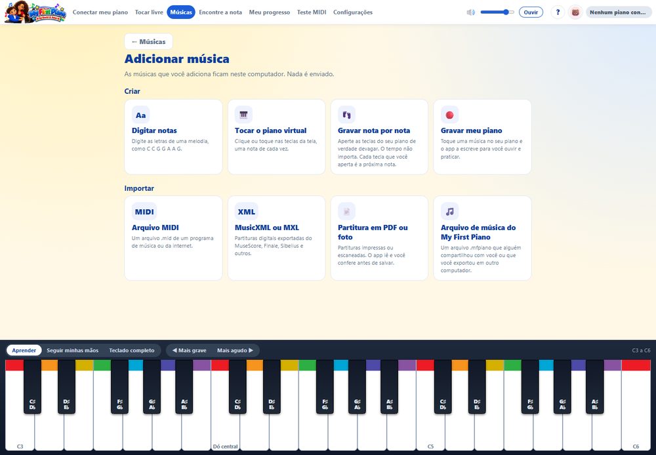Viewport: 656px width, 455px height.
Task: Open the virtual piano keyboard icon card
Action: (x=243, y=115)
